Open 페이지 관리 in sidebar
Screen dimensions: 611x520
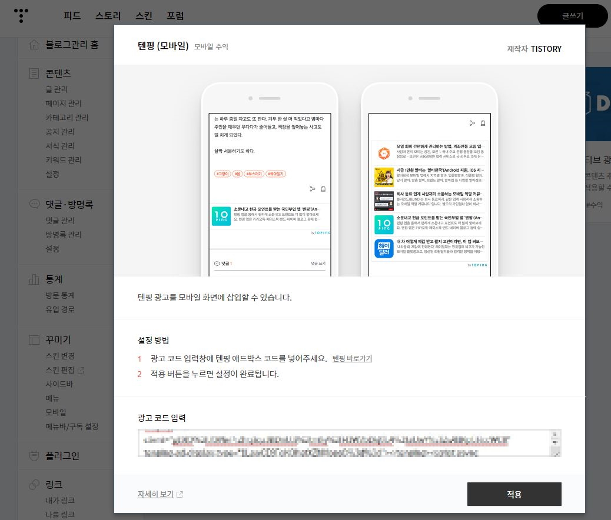pos(64,104)
